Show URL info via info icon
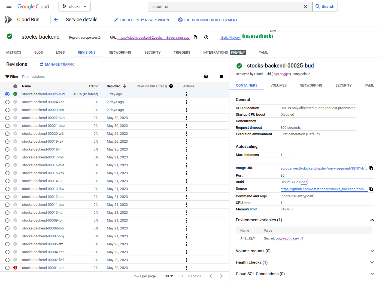 tap(206, 37)
